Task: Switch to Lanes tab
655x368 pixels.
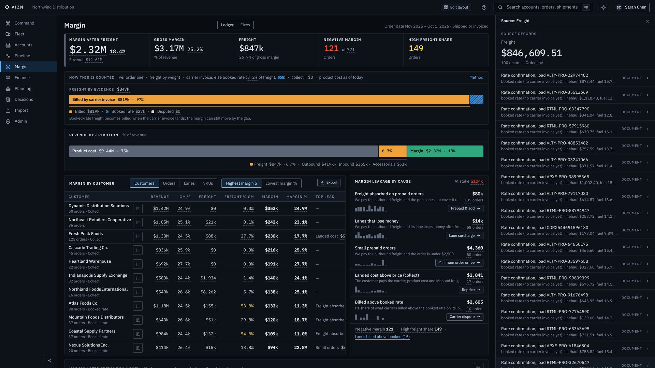Action: point(189,183)
